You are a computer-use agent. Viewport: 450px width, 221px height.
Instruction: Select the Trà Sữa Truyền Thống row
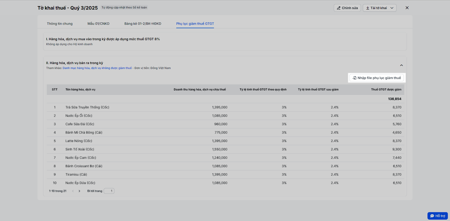87,107
